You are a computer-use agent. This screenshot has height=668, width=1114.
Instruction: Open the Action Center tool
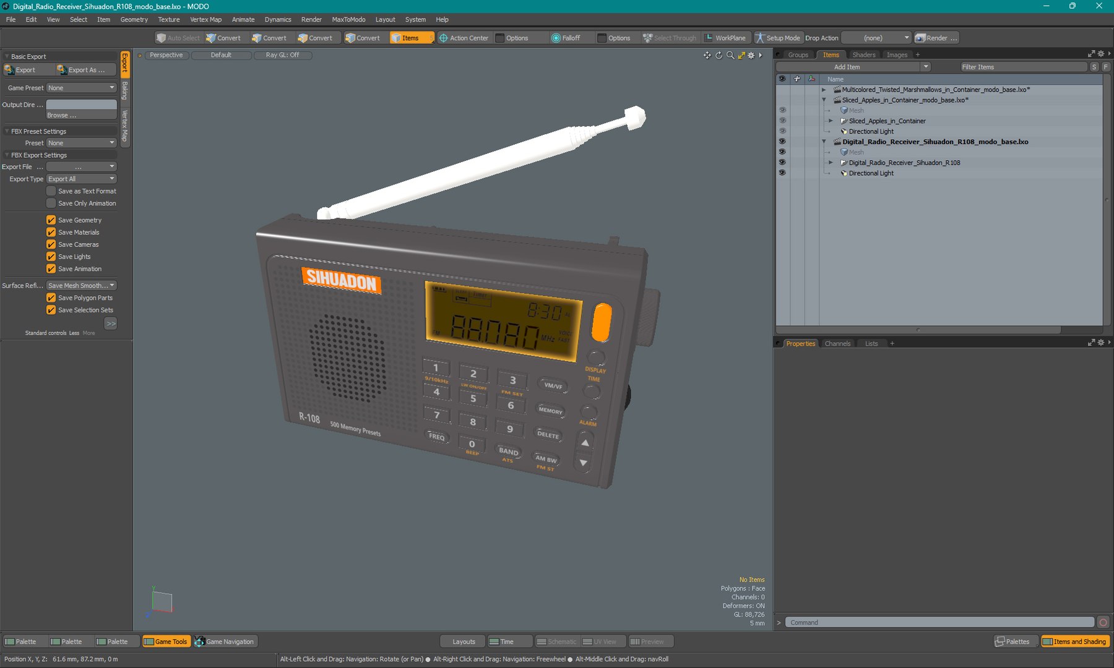pyautogui.click(x=464, y=38)
